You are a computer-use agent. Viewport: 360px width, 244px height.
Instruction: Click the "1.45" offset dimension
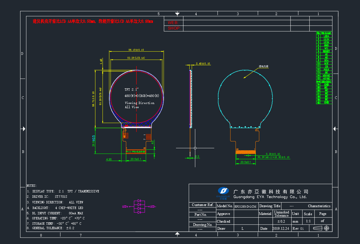[x=101, y=61]
